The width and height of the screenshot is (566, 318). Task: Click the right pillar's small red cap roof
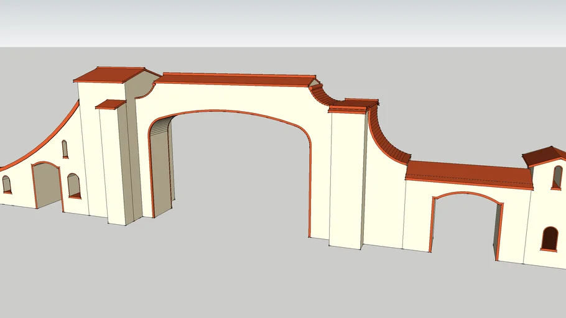[353, 104]
